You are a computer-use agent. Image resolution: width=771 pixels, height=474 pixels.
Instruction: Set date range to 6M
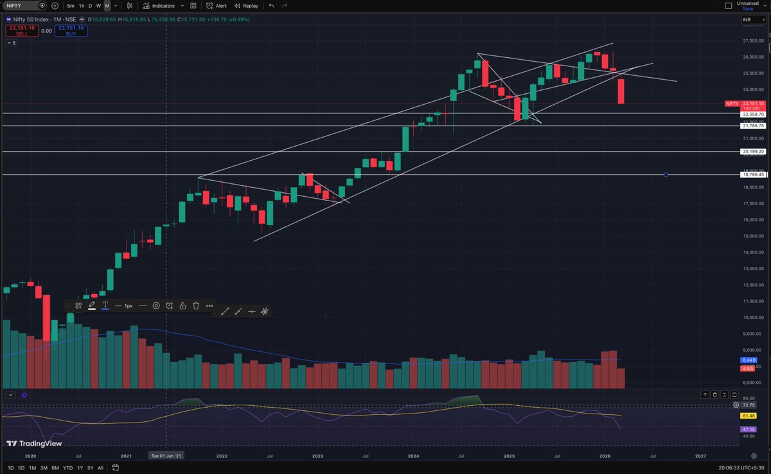56,468
